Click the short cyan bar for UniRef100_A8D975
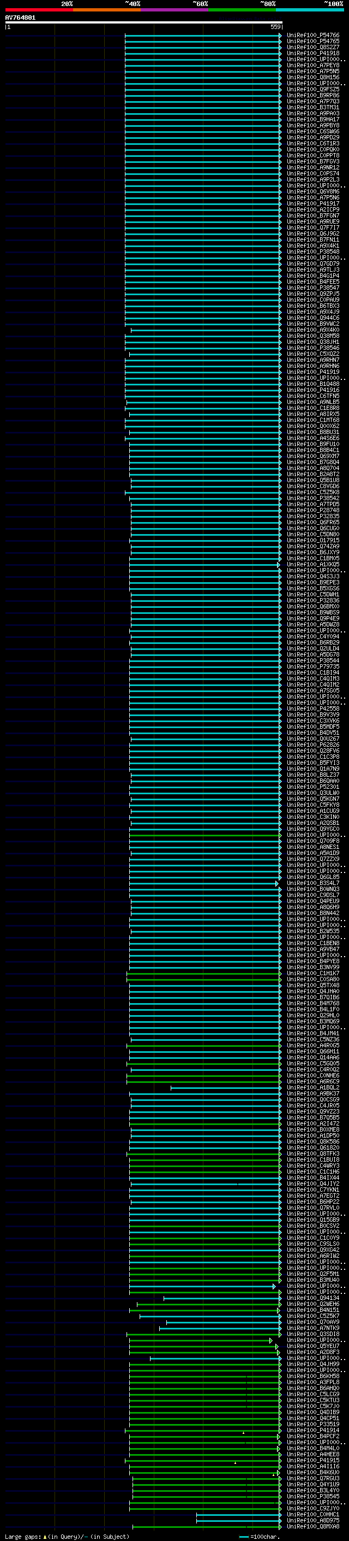The height and width of the screenshot is (1541, 349). pos(239,1520)
